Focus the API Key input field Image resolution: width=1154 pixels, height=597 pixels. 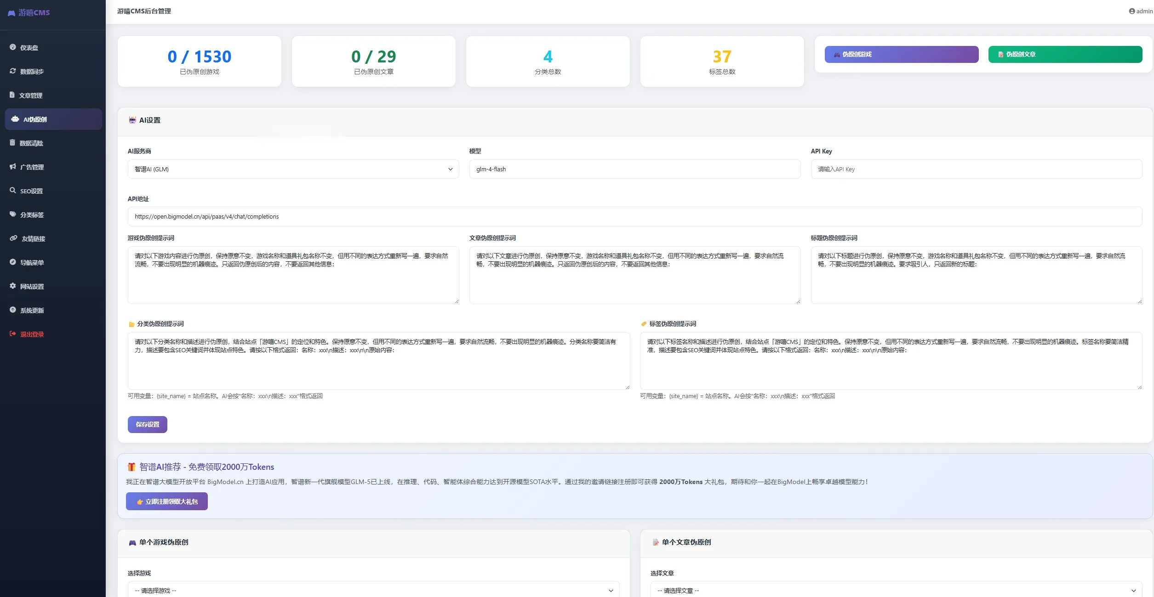(976, 169)
